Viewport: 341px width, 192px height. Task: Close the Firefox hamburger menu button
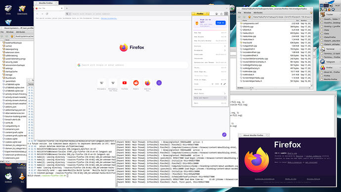pyautogui.click(x=226, y=14)
